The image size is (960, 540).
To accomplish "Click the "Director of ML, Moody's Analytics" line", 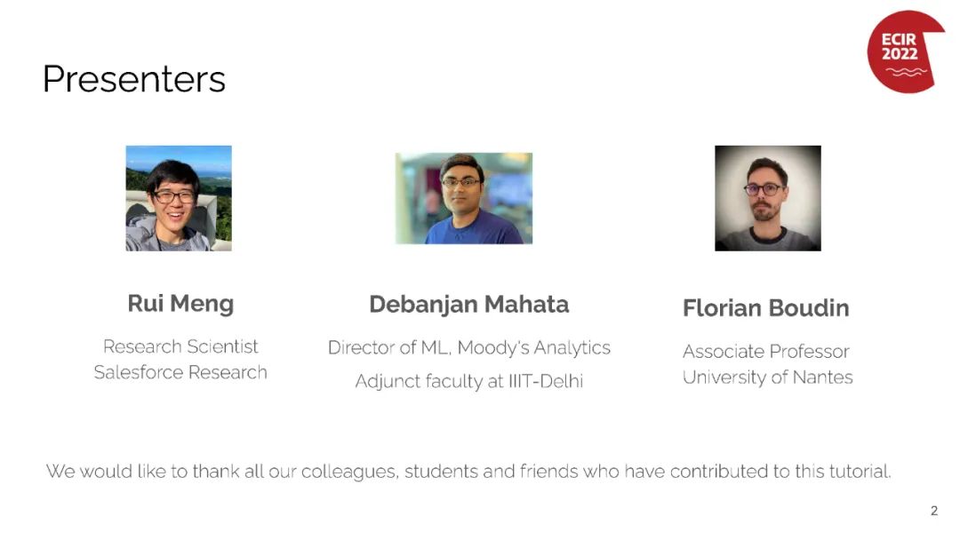I will click(468, 347).
